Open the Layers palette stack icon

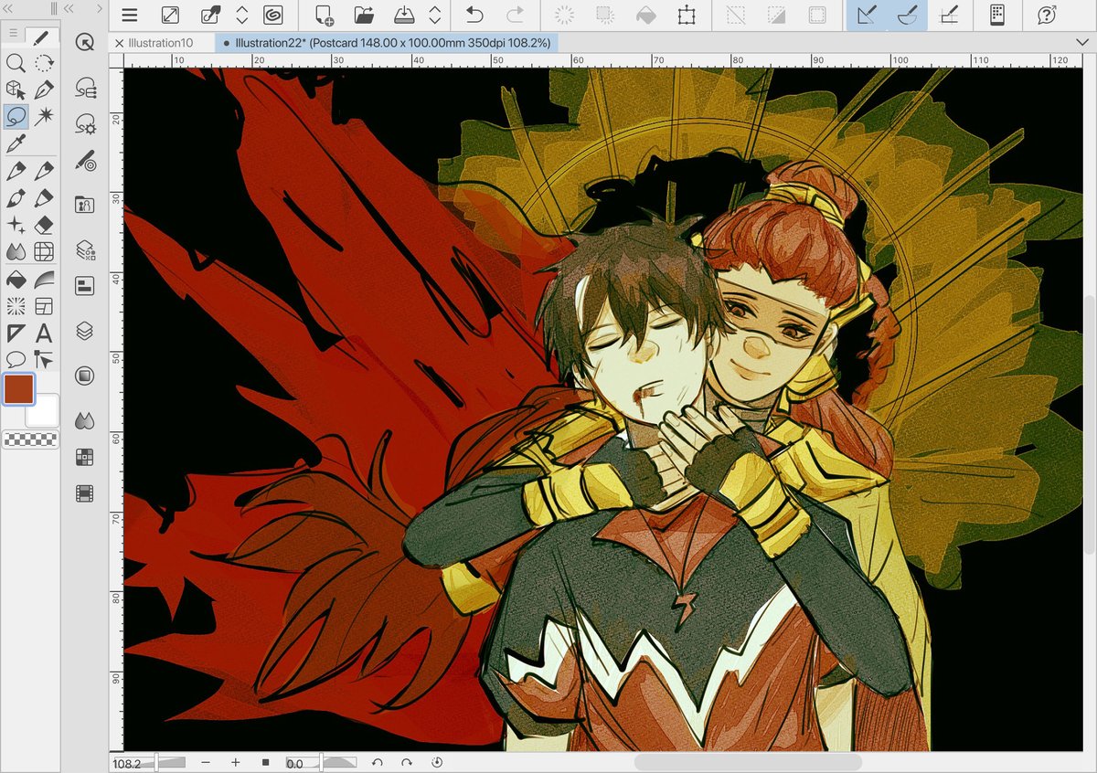pyautogui.click(x=85, y=331)
